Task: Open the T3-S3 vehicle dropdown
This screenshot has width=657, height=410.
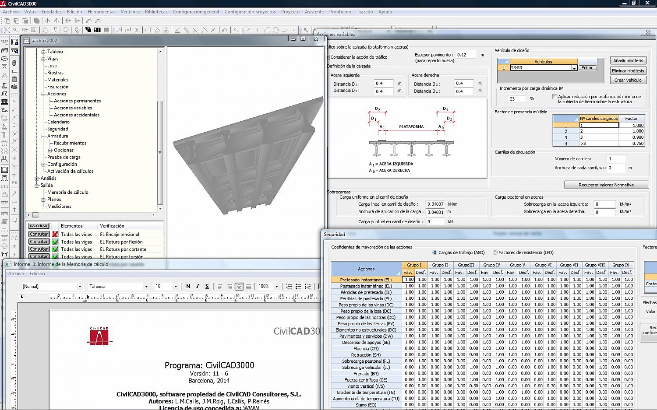Action: pos(574,68)
